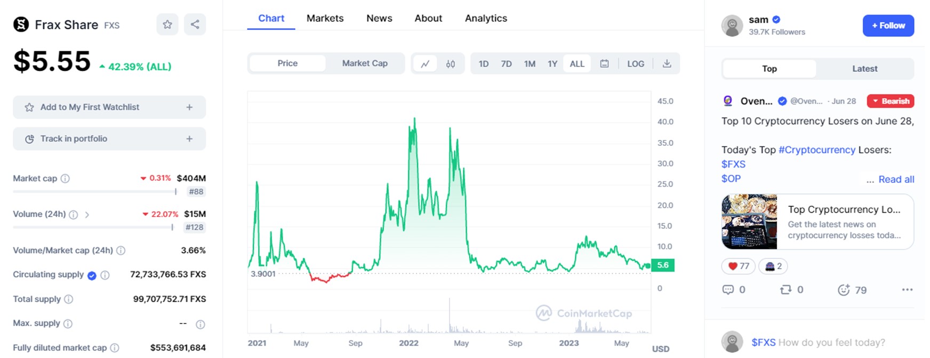This screenshot has width=930, height=358.
Task: Open the Markets tab
Action: pyautogui.click(x=325, y=18)
